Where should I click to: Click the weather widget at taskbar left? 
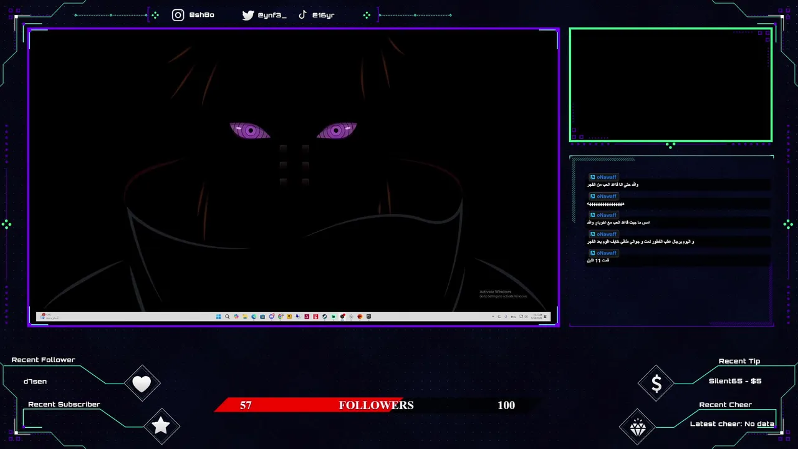[50, 317]
